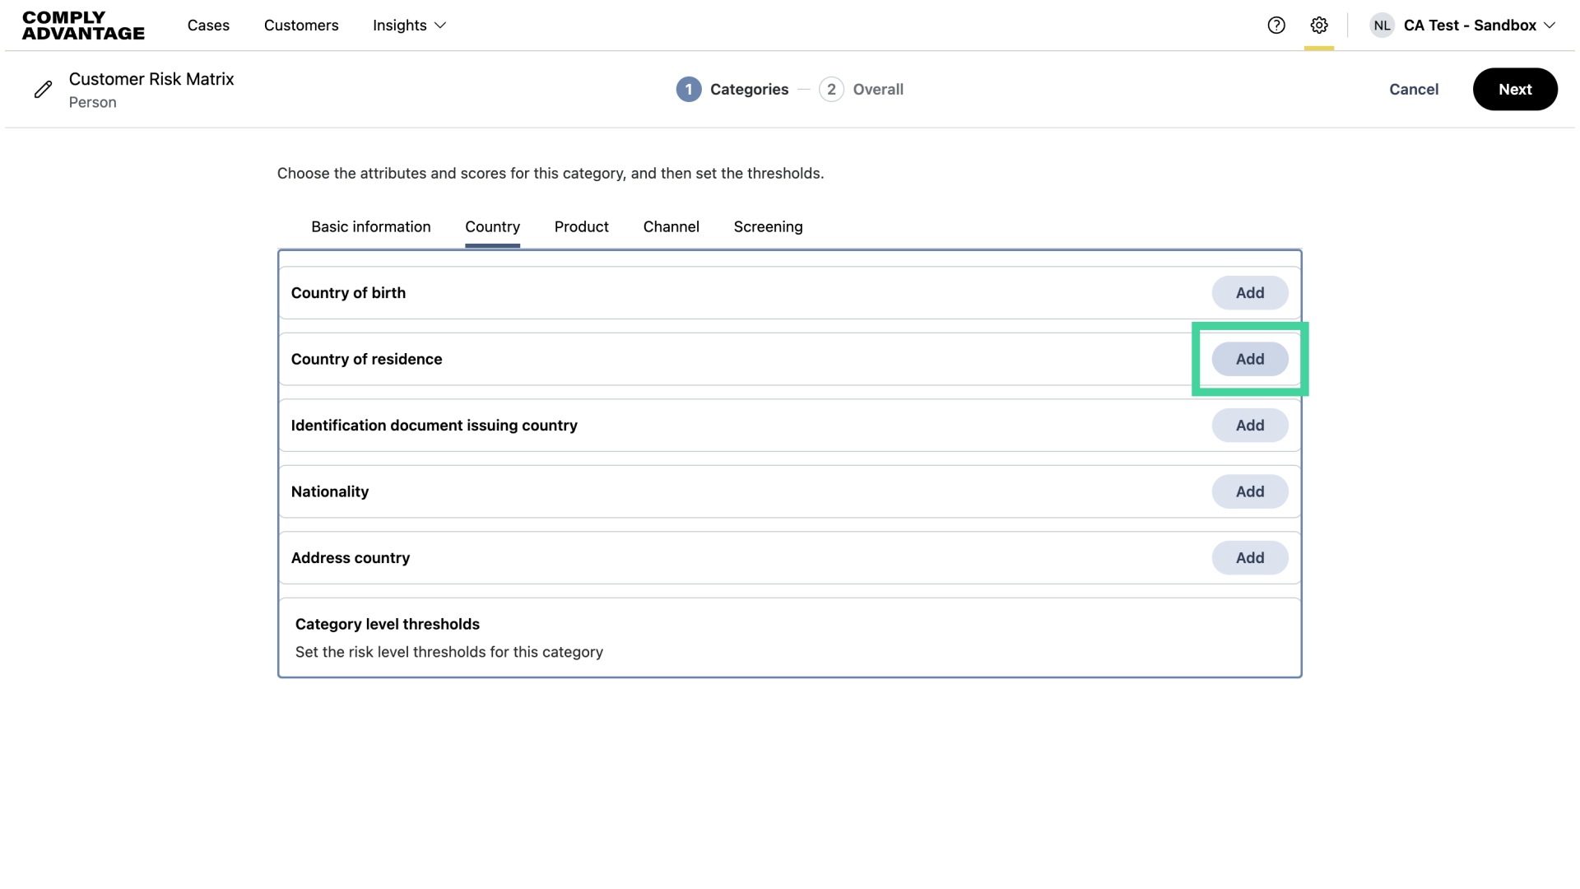Add the Country of birth attribute
Viewport: 1580px width, 889px height.
click(1249, 293)
